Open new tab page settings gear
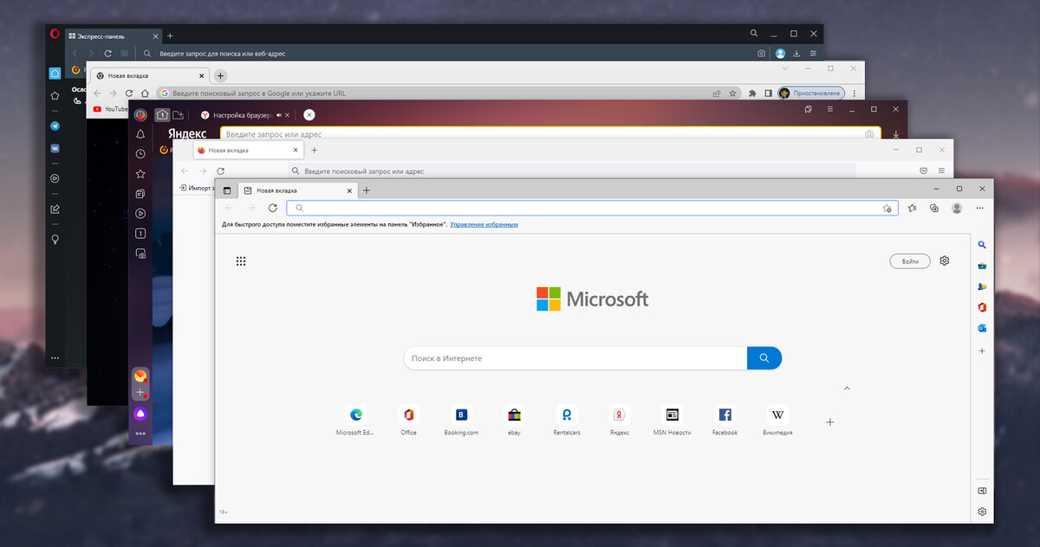This screenshot has height=547, width=1040. pyautogui.click(x=945, y=261)
